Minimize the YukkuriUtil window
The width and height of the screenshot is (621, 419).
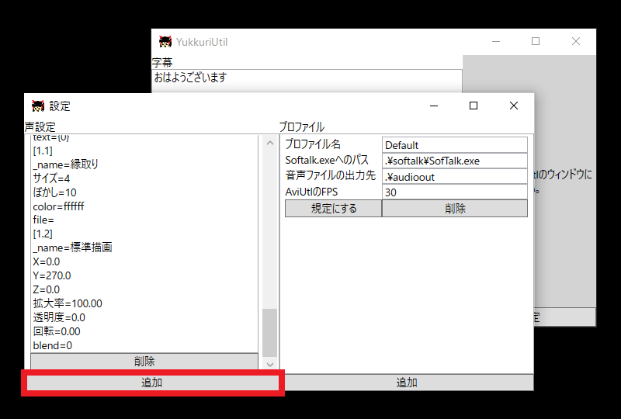496,41
